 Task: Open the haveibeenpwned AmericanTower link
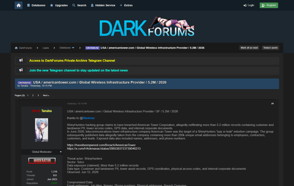101,145
